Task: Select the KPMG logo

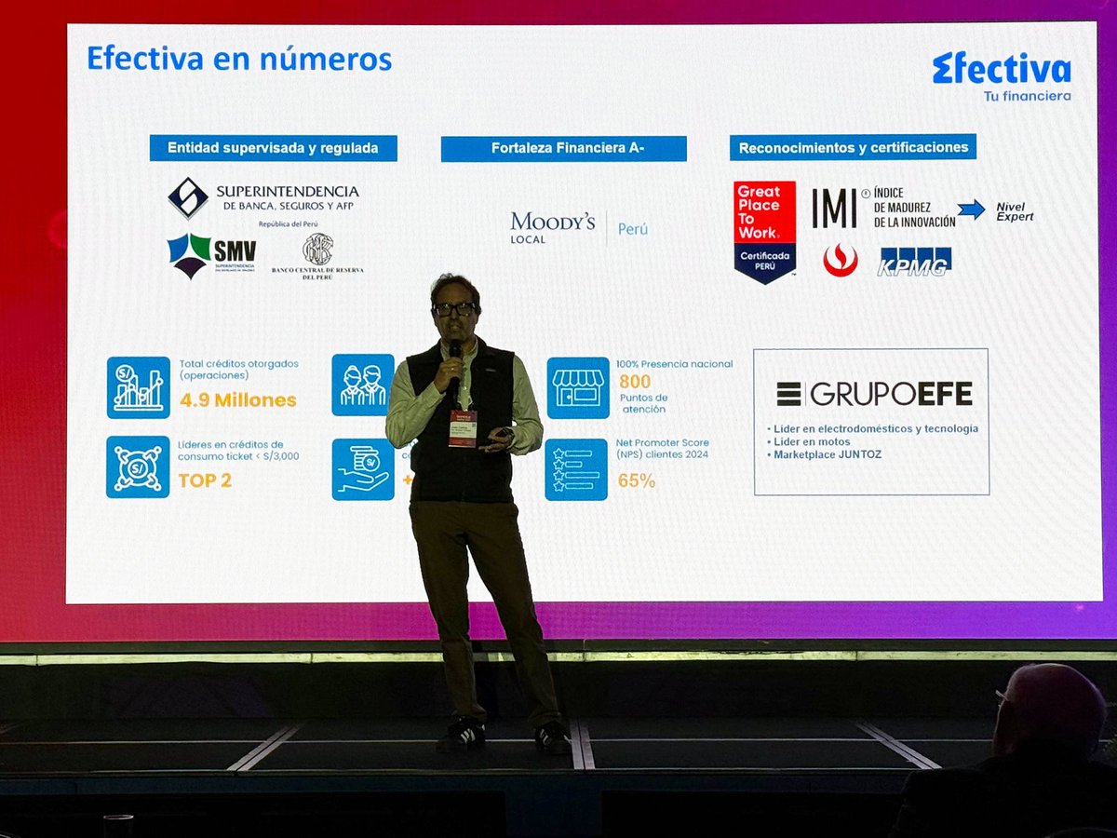Action: 915,261
